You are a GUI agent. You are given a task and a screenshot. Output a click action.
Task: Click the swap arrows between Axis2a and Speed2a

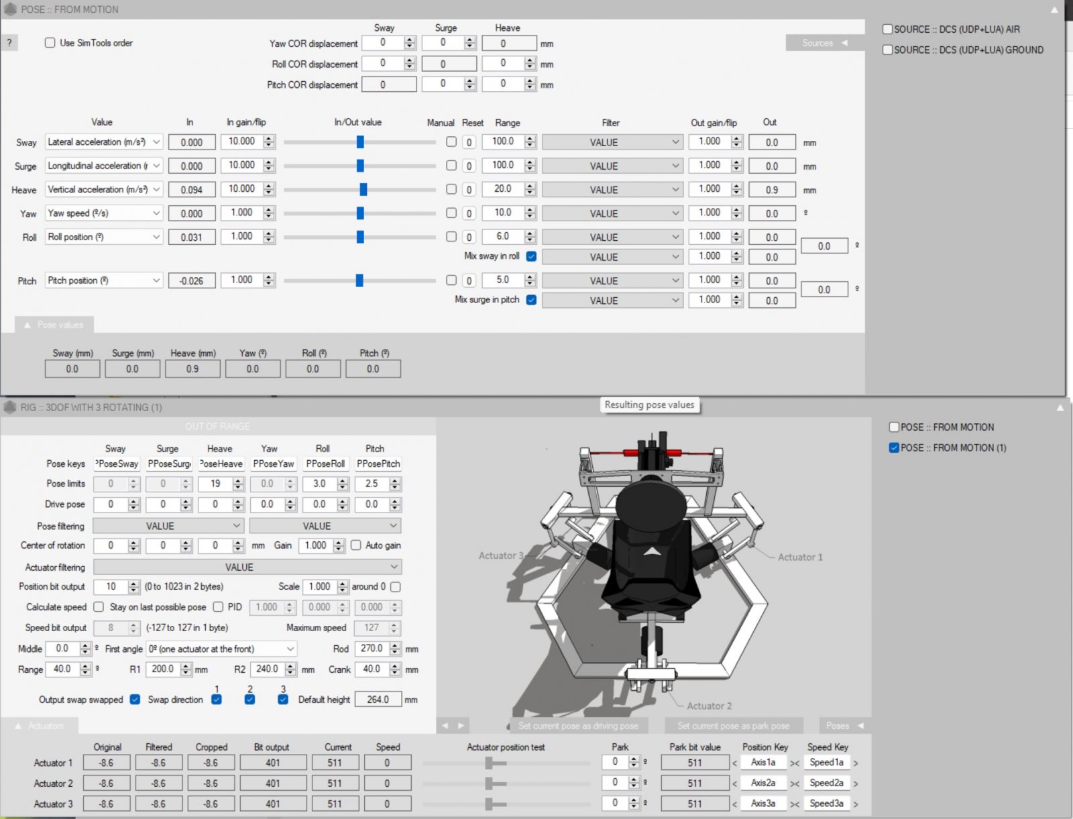pos(795,783)
